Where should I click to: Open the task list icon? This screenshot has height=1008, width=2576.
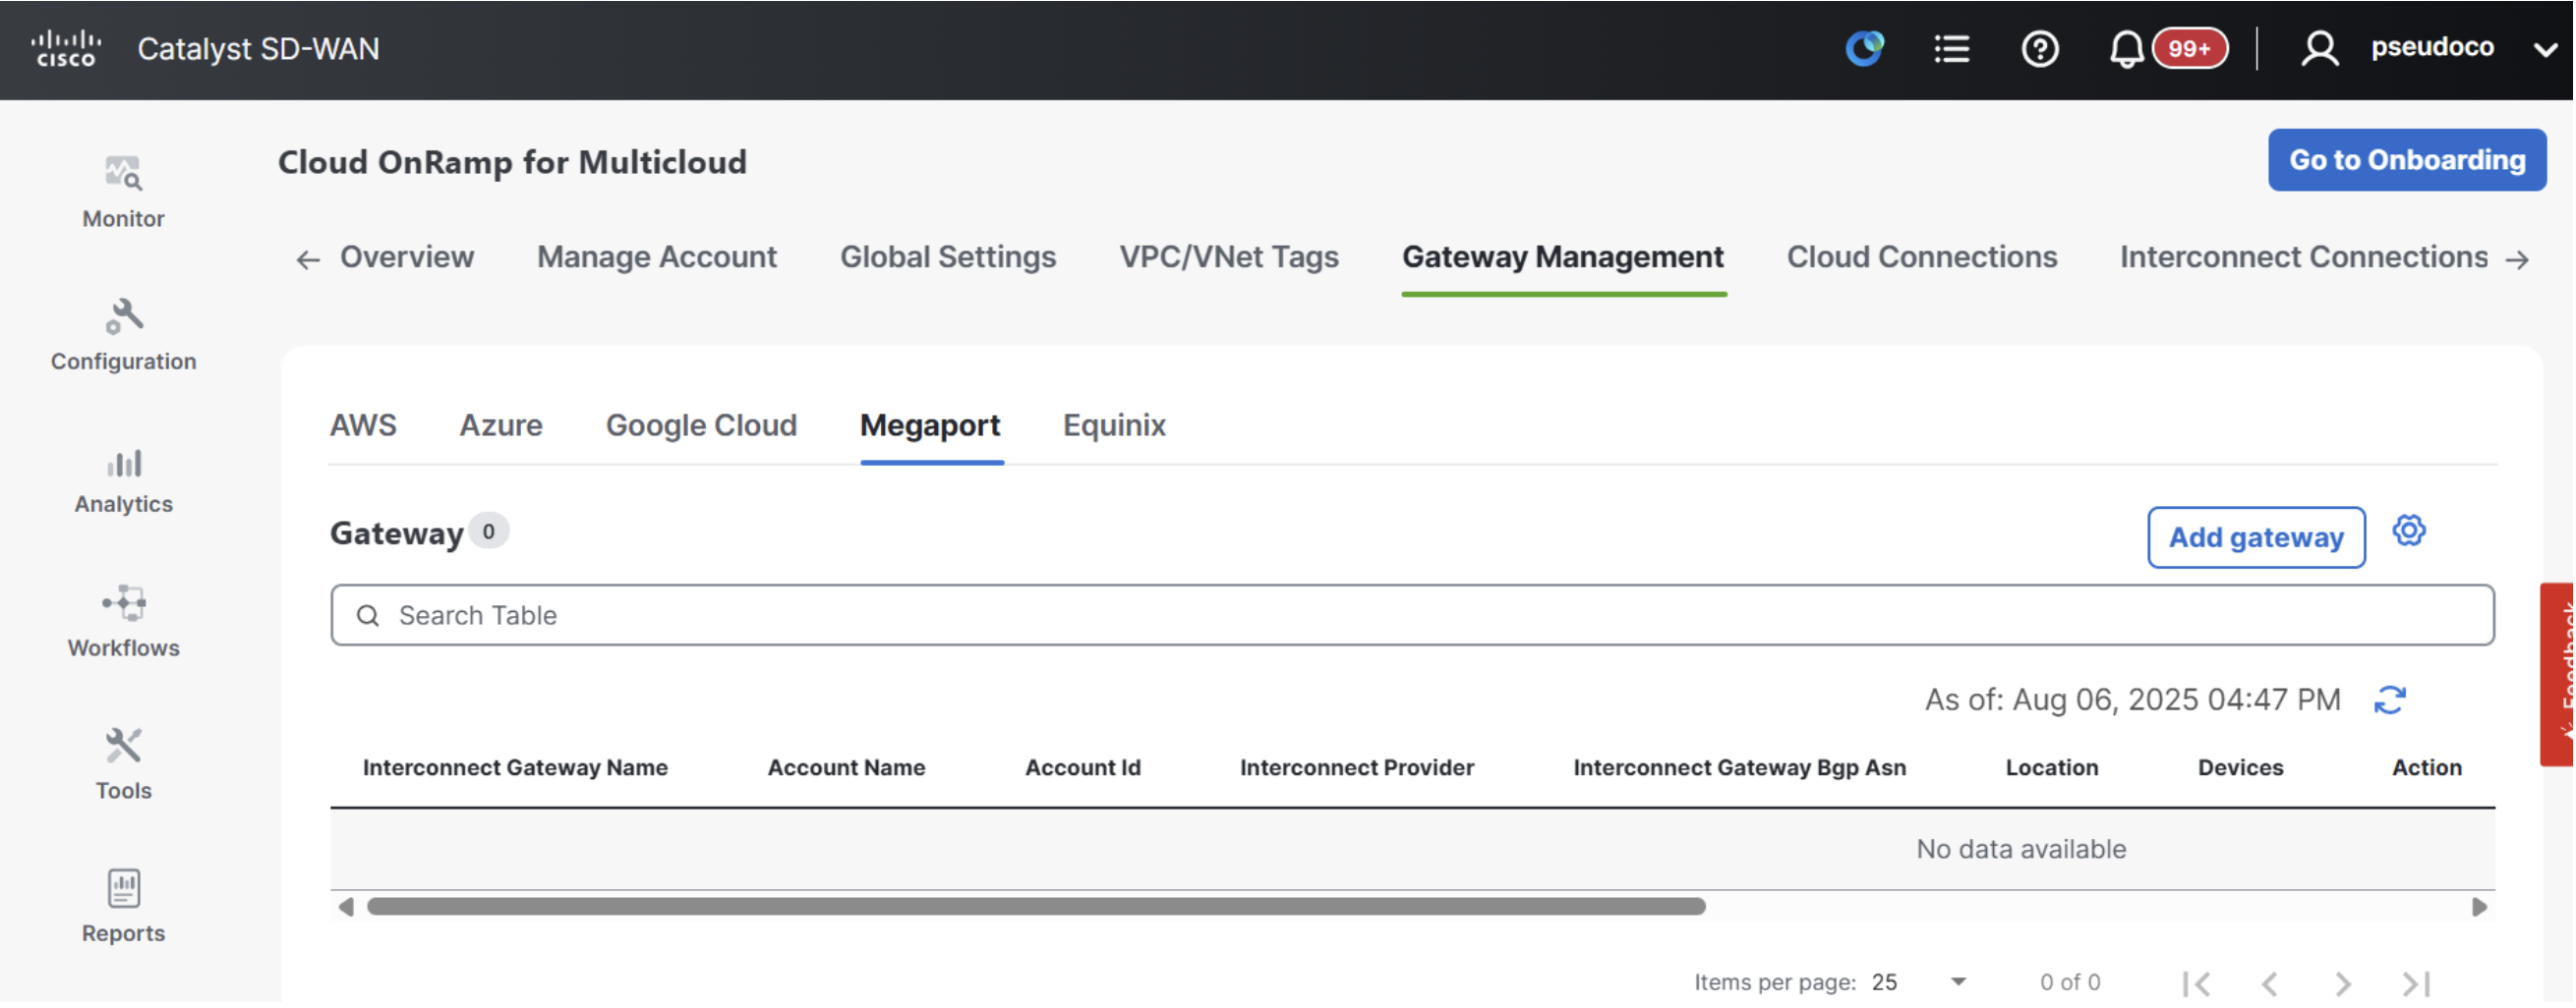pyautogui.click(x=1953, y=48)
